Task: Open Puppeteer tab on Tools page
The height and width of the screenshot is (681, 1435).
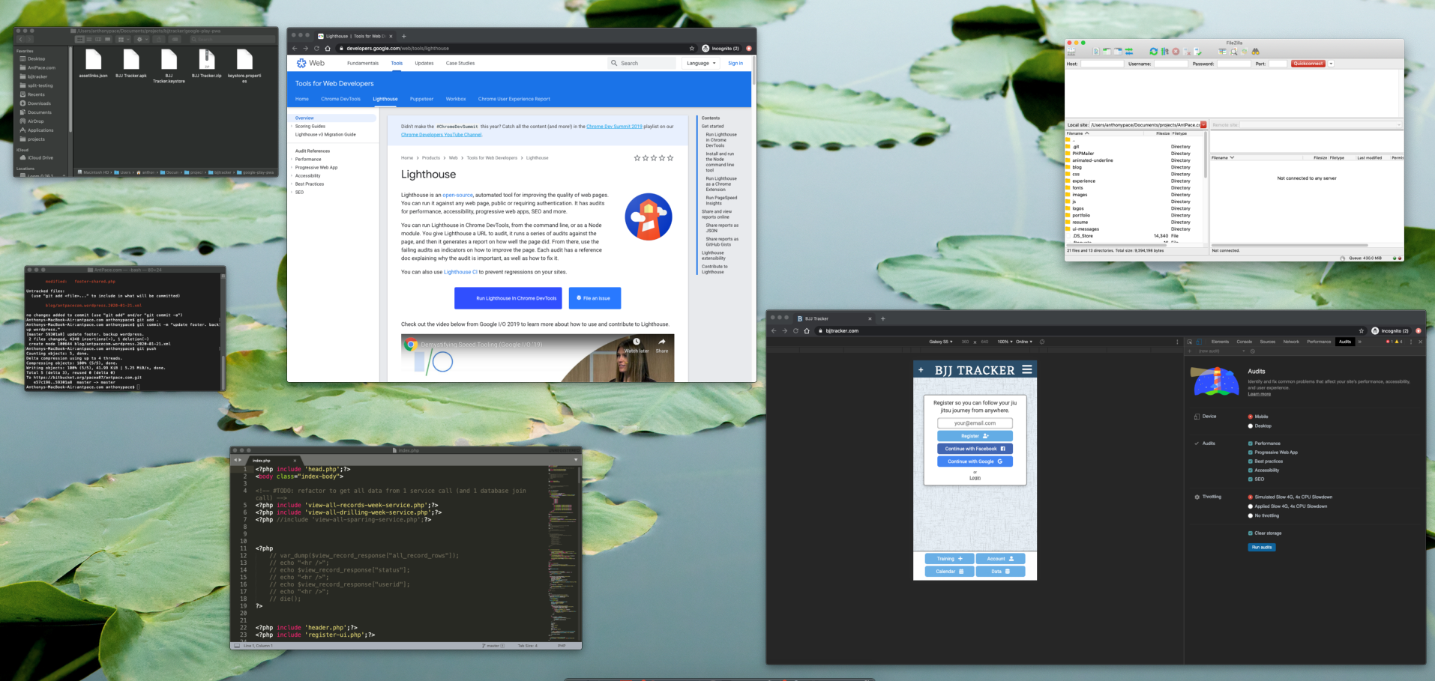Action: (x=421, y=99)
